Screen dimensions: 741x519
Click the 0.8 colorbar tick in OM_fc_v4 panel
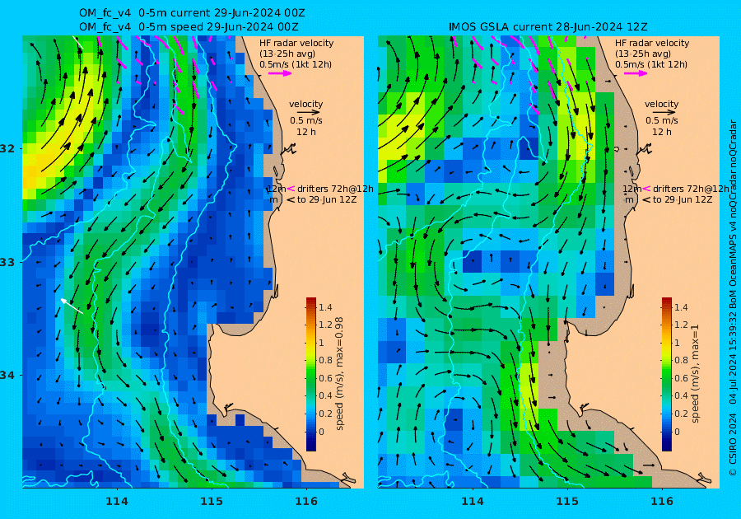325,360
